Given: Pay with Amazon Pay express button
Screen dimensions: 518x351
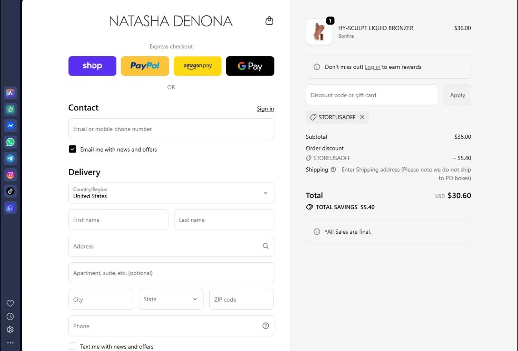Looking at the screenshot, I should [x=198, y=66].
